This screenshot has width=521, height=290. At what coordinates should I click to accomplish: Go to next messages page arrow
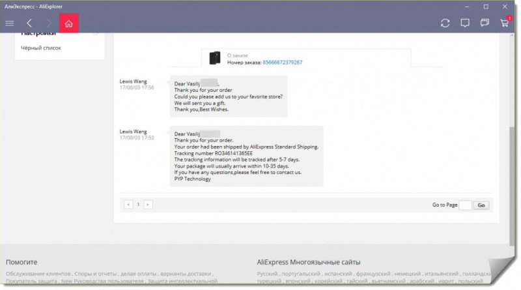pyautogui.click(x=148, y=205)
